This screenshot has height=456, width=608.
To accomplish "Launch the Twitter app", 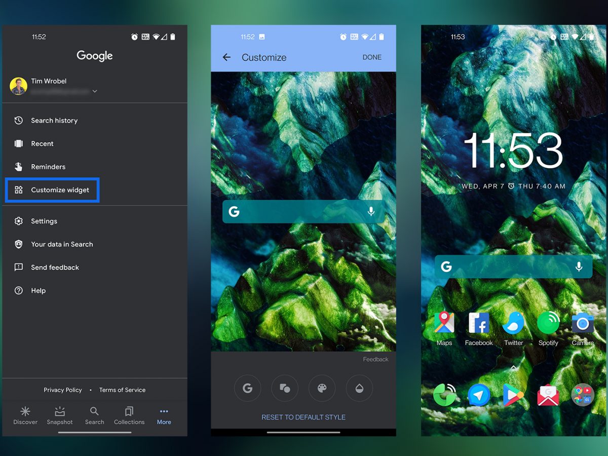I will [x=513, y=323].
